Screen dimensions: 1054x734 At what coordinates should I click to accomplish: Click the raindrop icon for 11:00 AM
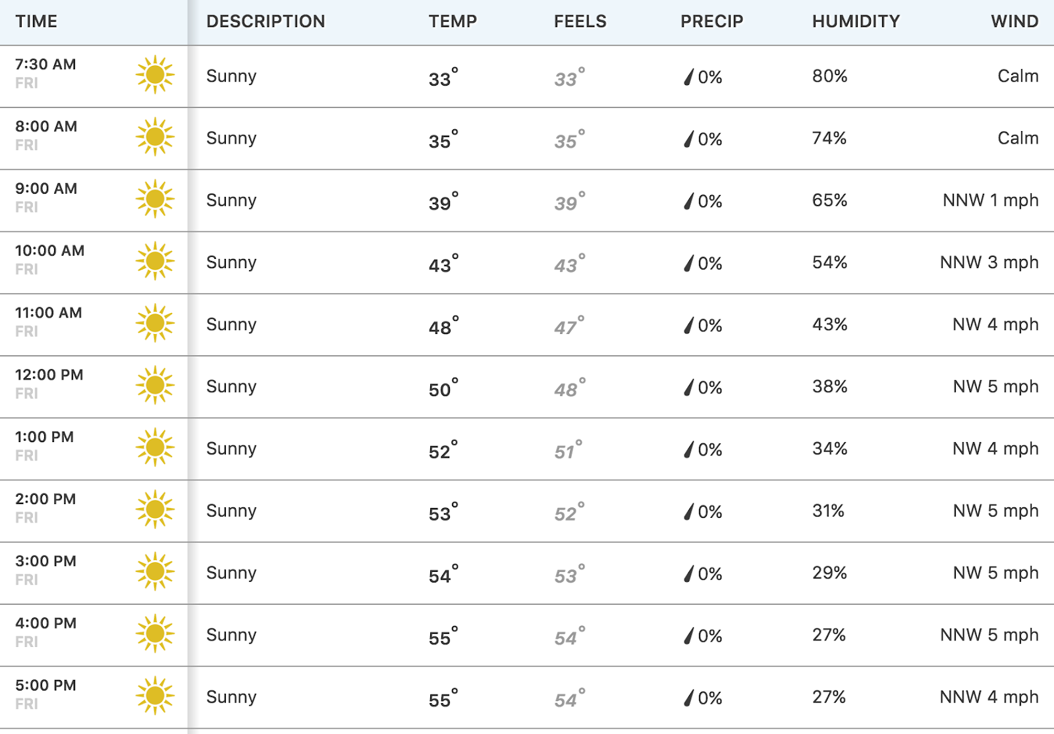point(688,325)
